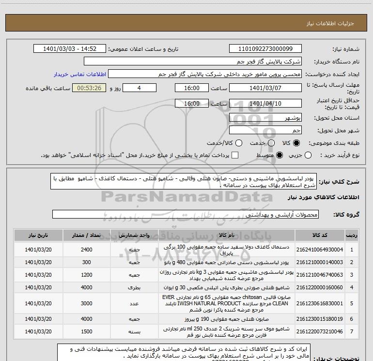Select the خدمت radio button
Image resolution: width=373 pixels, height=361 pixels.
[271, 143]
